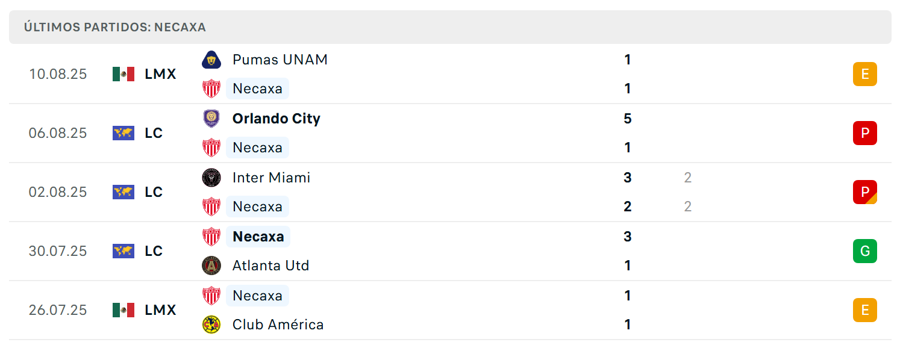Click the Pumas UNAM team name
Image resolution: width=900 pixels, height=348 pixels.
coord(280,60)
